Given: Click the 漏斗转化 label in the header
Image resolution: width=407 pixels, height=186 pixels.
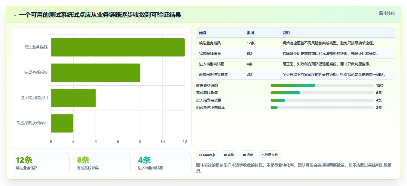Looking at the screenshot, I should [387, 13].
